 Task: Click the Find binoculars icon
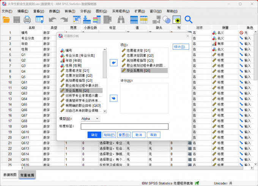[121, 20]
